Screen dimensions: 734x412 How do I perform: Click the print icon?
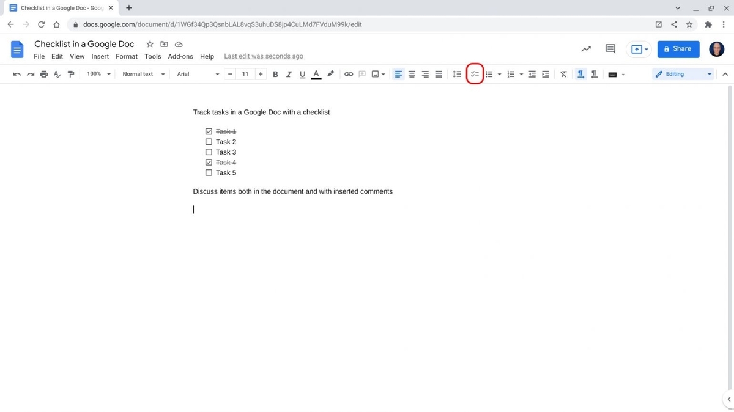(x=43, y=74)
